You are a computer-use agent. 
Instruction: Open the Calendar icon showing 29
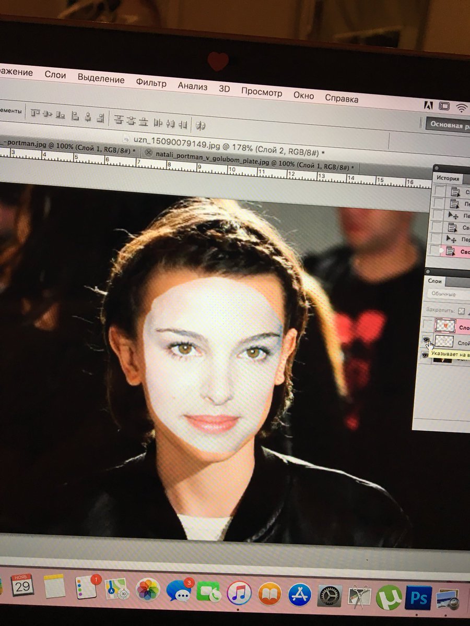(22, 585)
